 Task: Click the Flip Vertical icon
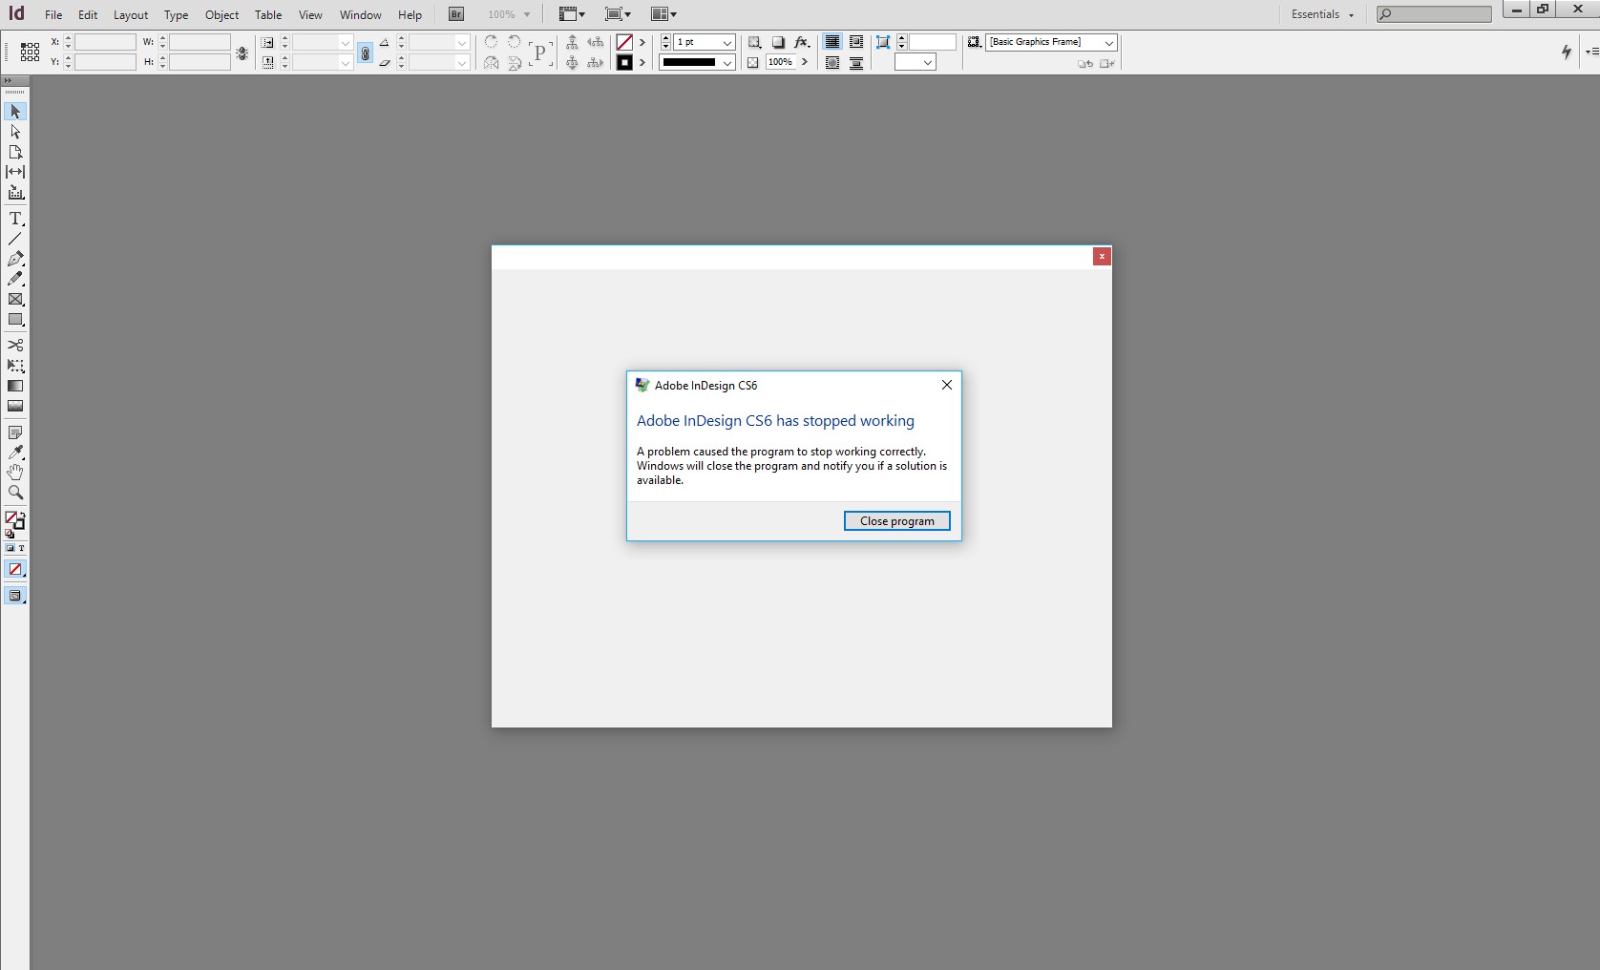coord(514,63)
